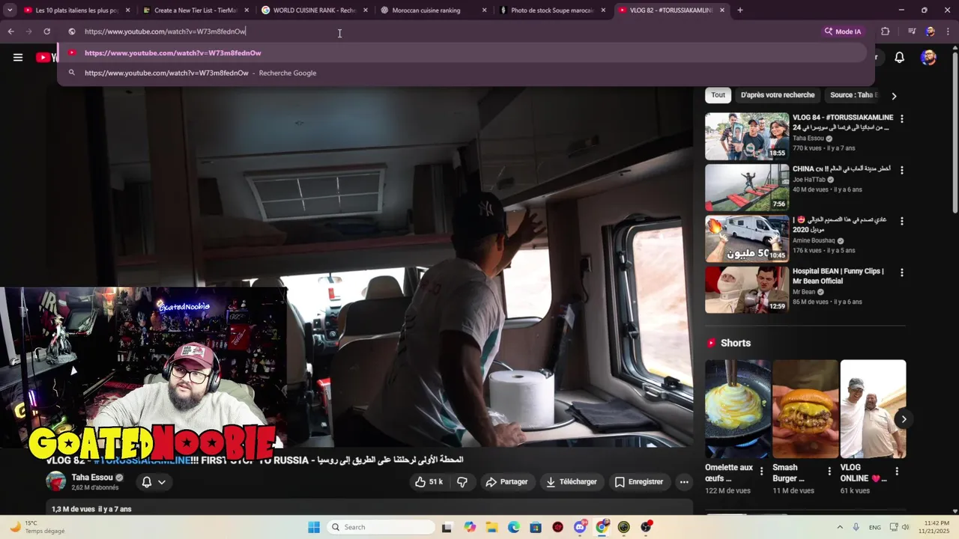959x539 pixels.
Task: Open Copilot icon in taskbar
Action: pos(470,527)
